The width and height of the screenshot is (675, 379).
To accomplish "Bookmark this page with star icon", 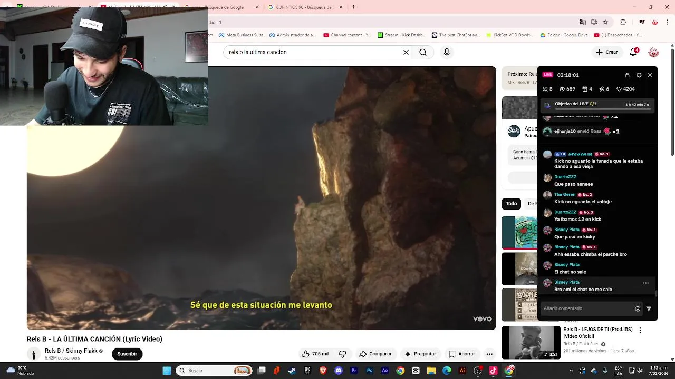I will tap(605, 22).
